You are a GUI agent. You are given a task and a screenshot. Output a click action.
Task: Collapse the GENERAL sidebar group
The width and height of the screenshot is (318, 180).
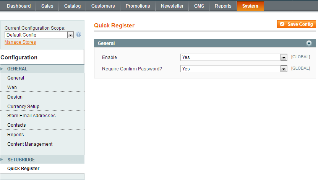(x=17, y=69)
